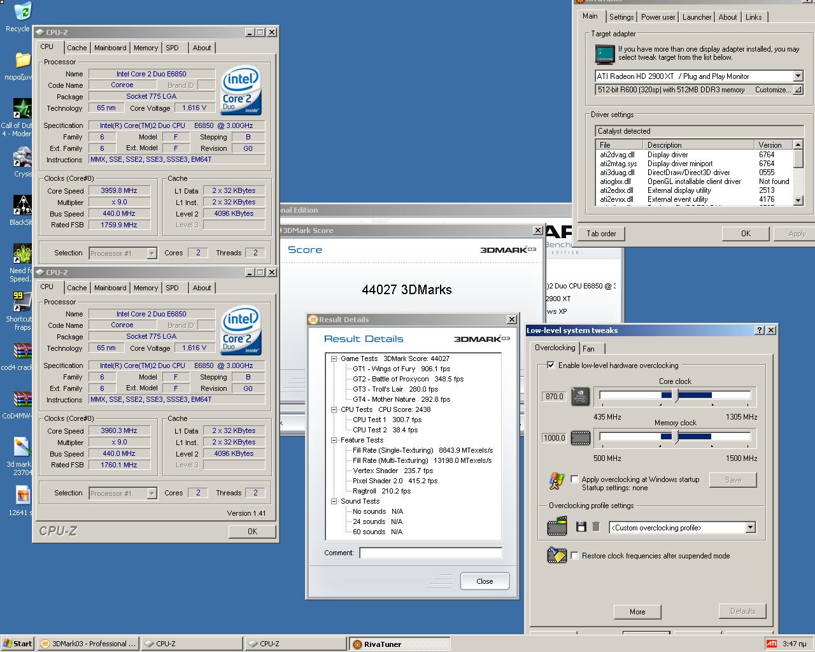The width and height of the screenshot is (815, 652).
Task: Click the Intel Core 2 Duo logo in lower CPU-Z
Action: [241, 330]
